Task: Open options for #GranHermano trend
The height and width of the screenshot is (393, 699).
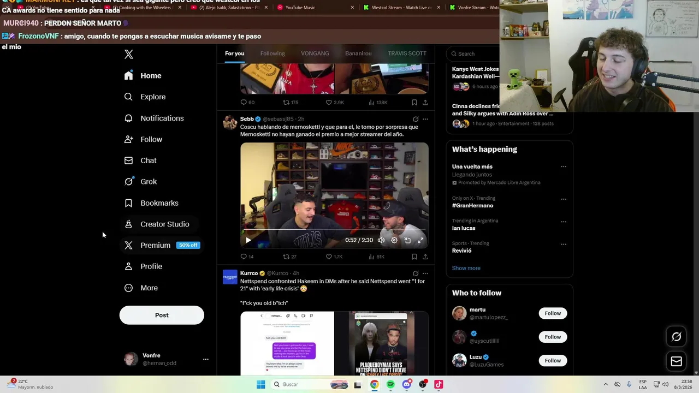Action: pyautogui.click(x=564, y=199)
